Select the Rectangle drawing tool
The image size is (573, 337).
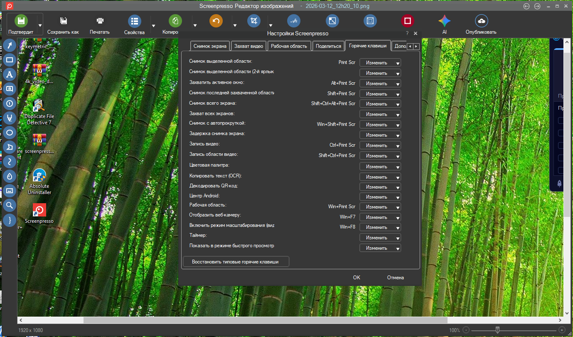tap(10, 60)
